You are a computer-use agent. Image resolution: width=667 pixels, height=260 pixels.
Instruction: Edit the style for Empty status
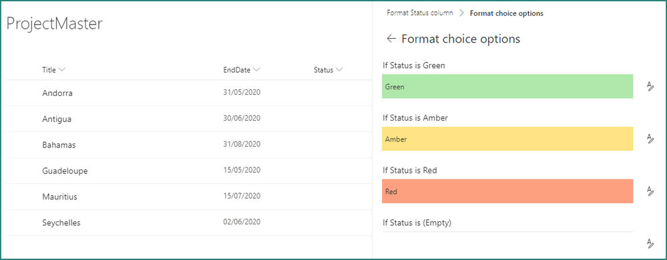point(650,243)
